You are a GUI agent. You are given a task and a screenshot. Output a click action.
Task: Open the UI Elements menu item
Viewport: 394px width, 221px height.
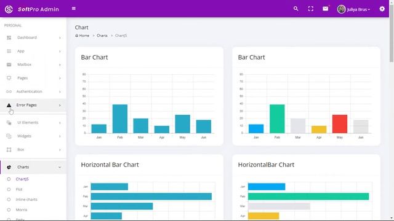click(33, 123)
